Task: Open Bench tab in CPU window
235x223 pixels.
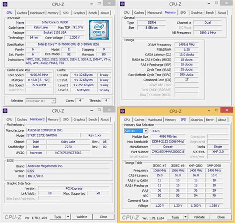Action: [x=93, y=13]
